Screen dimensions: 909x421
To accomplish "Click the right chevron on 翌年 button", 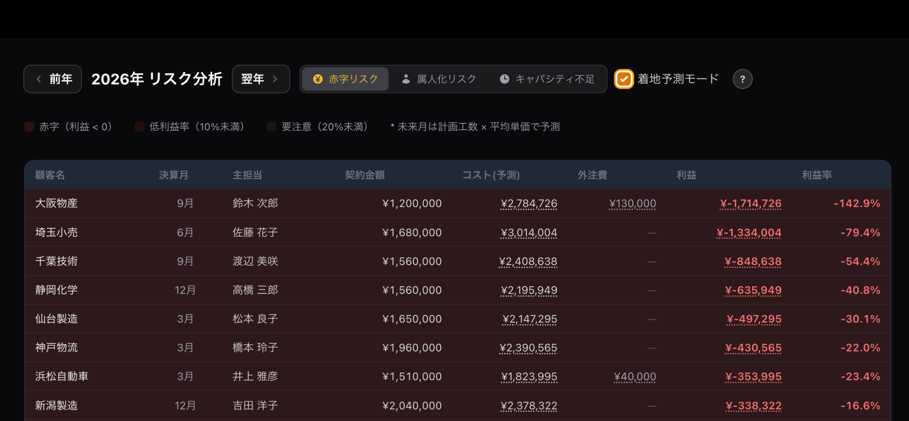I will (275, 79).
